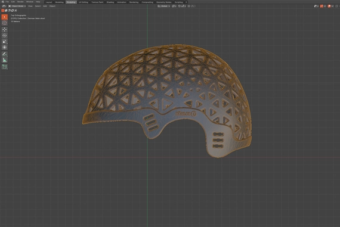The height and width of the screenshot is (227, 340).
Task: Click the Top Orthographic view label
Action: 18,15
